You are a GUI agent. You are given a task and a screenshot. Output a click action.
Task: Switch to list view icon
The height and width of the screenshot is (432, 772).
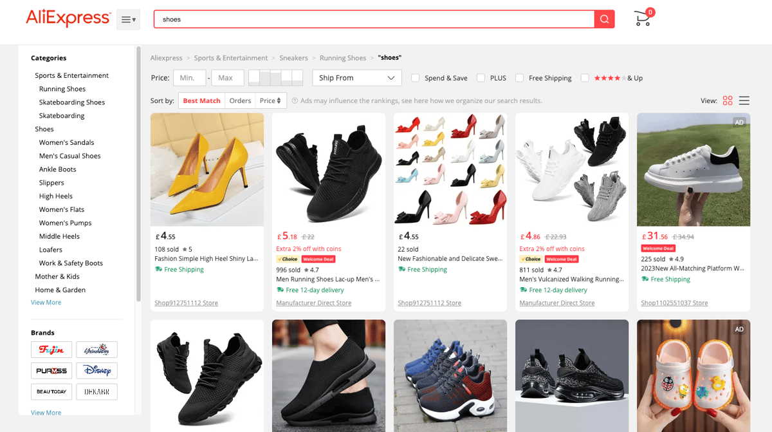coord(744,100)
